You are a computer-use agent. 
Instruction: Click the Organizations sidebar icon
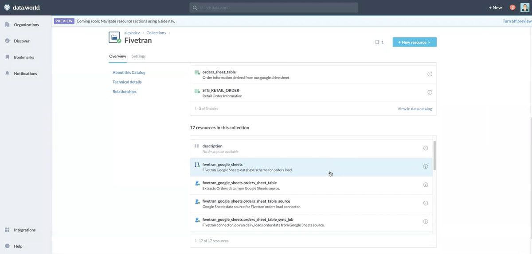[7, 25]
